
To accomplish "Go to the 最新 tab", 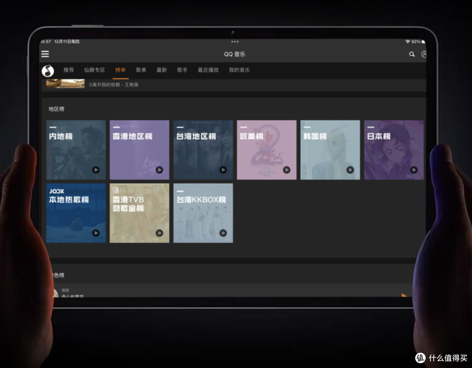I will [x=162, y=70].
